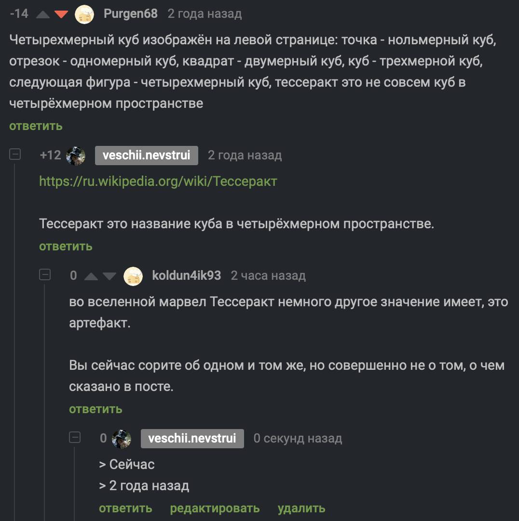Collapse koldun4ik93's comment branch

[x=46, y=274]
